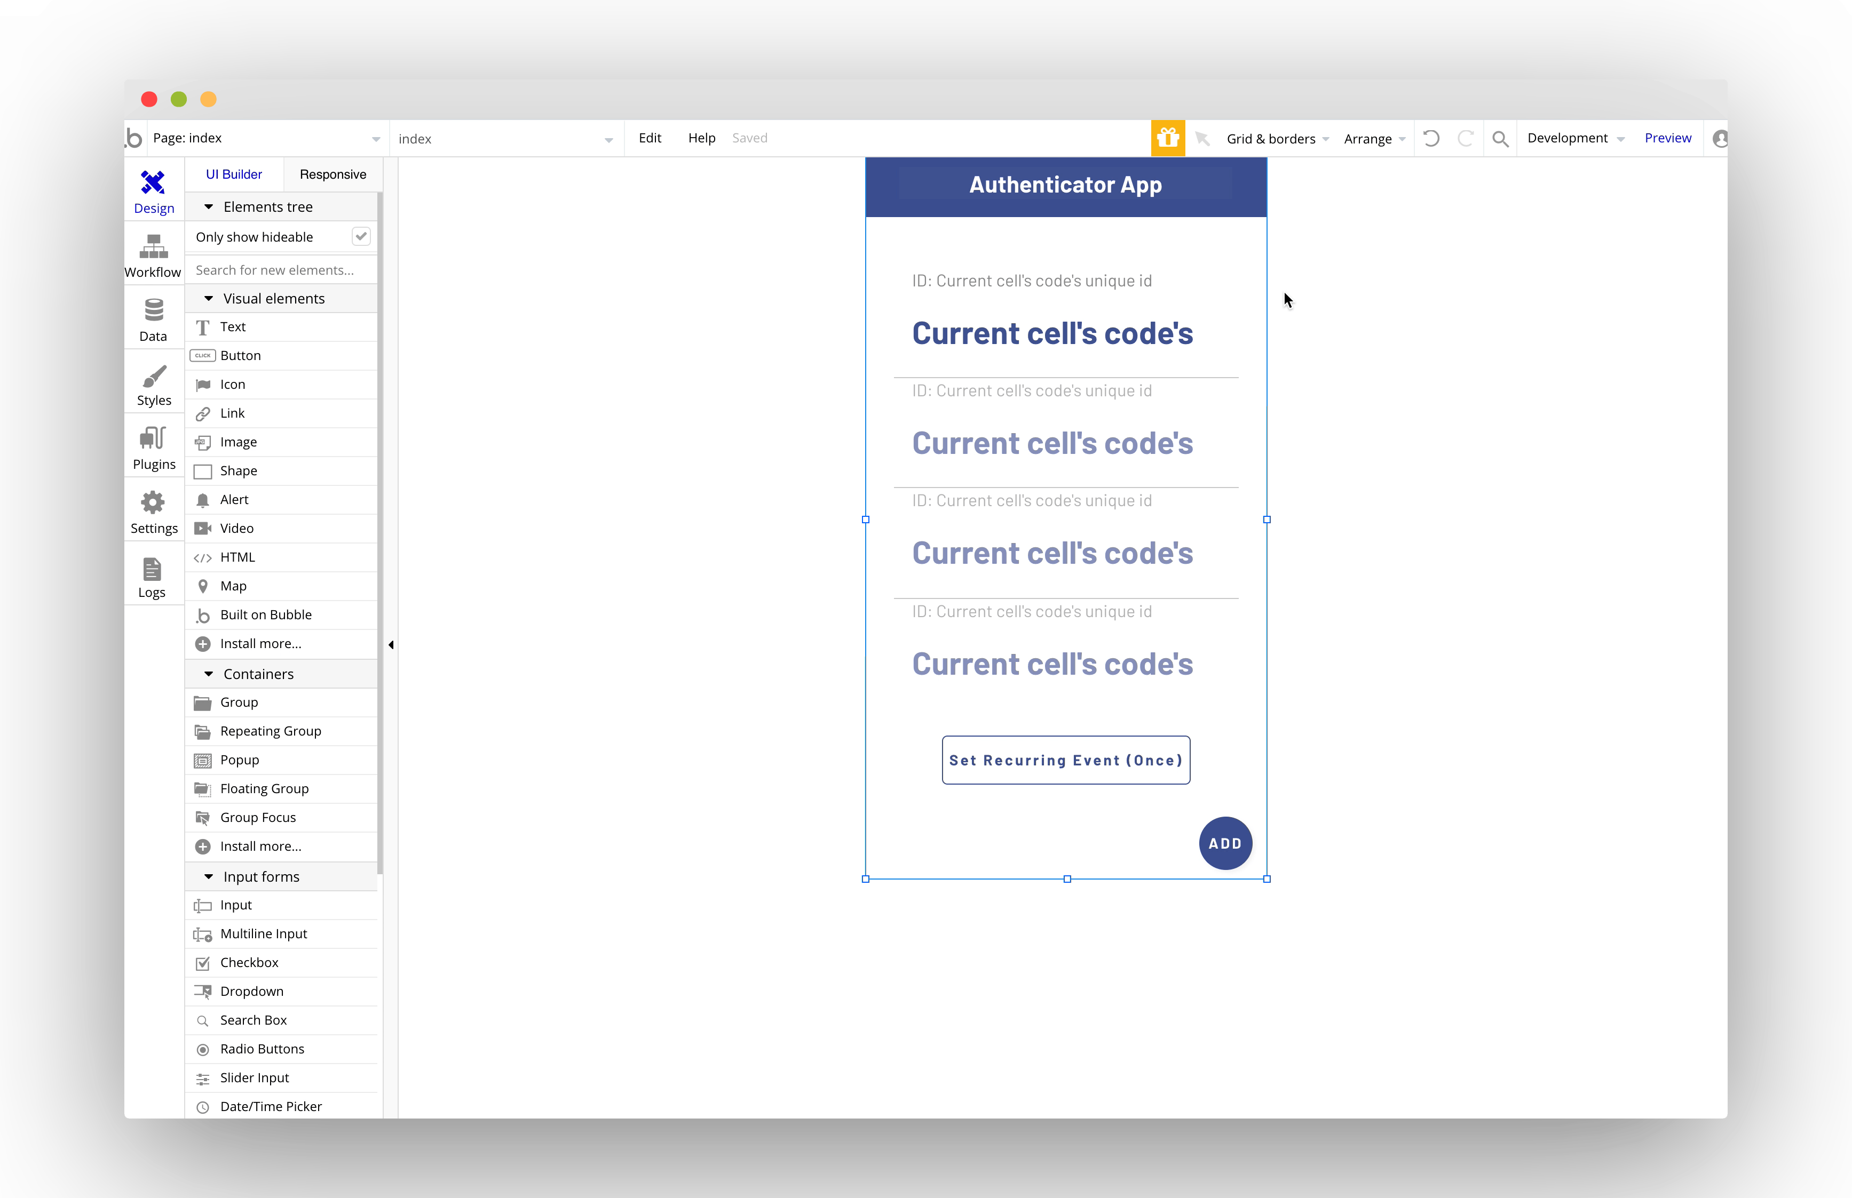
Task: Select the Alert element tool
Action: tap(281, 499)
